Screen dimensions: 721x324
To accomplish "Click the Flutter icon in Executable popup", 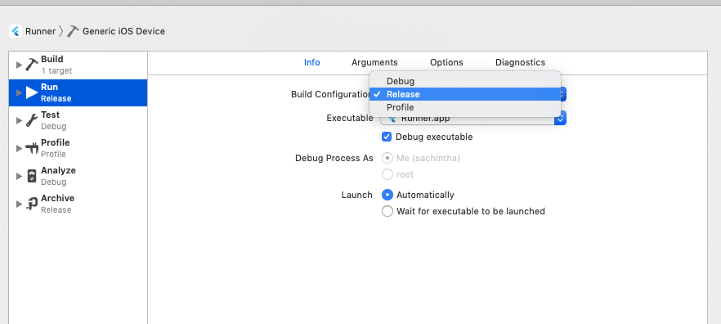I will tap(392, 119).
